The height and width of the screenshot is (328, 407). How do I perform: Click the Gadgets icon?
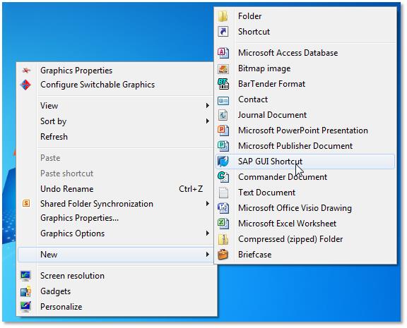26,291
